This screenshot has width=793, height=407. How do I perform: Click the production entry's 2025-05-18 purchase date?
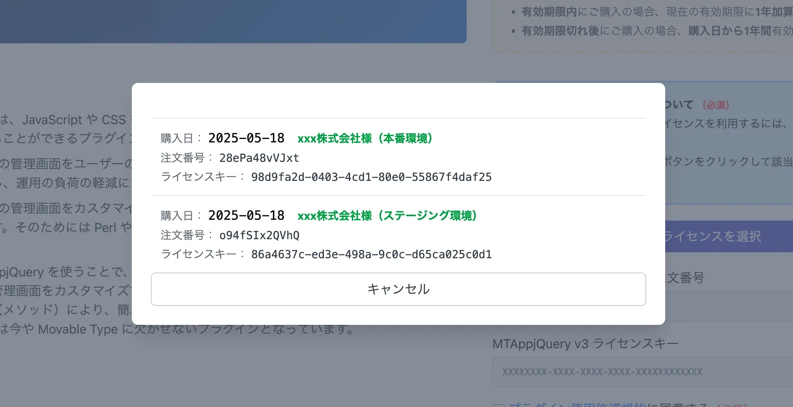(x=246, y=138)
